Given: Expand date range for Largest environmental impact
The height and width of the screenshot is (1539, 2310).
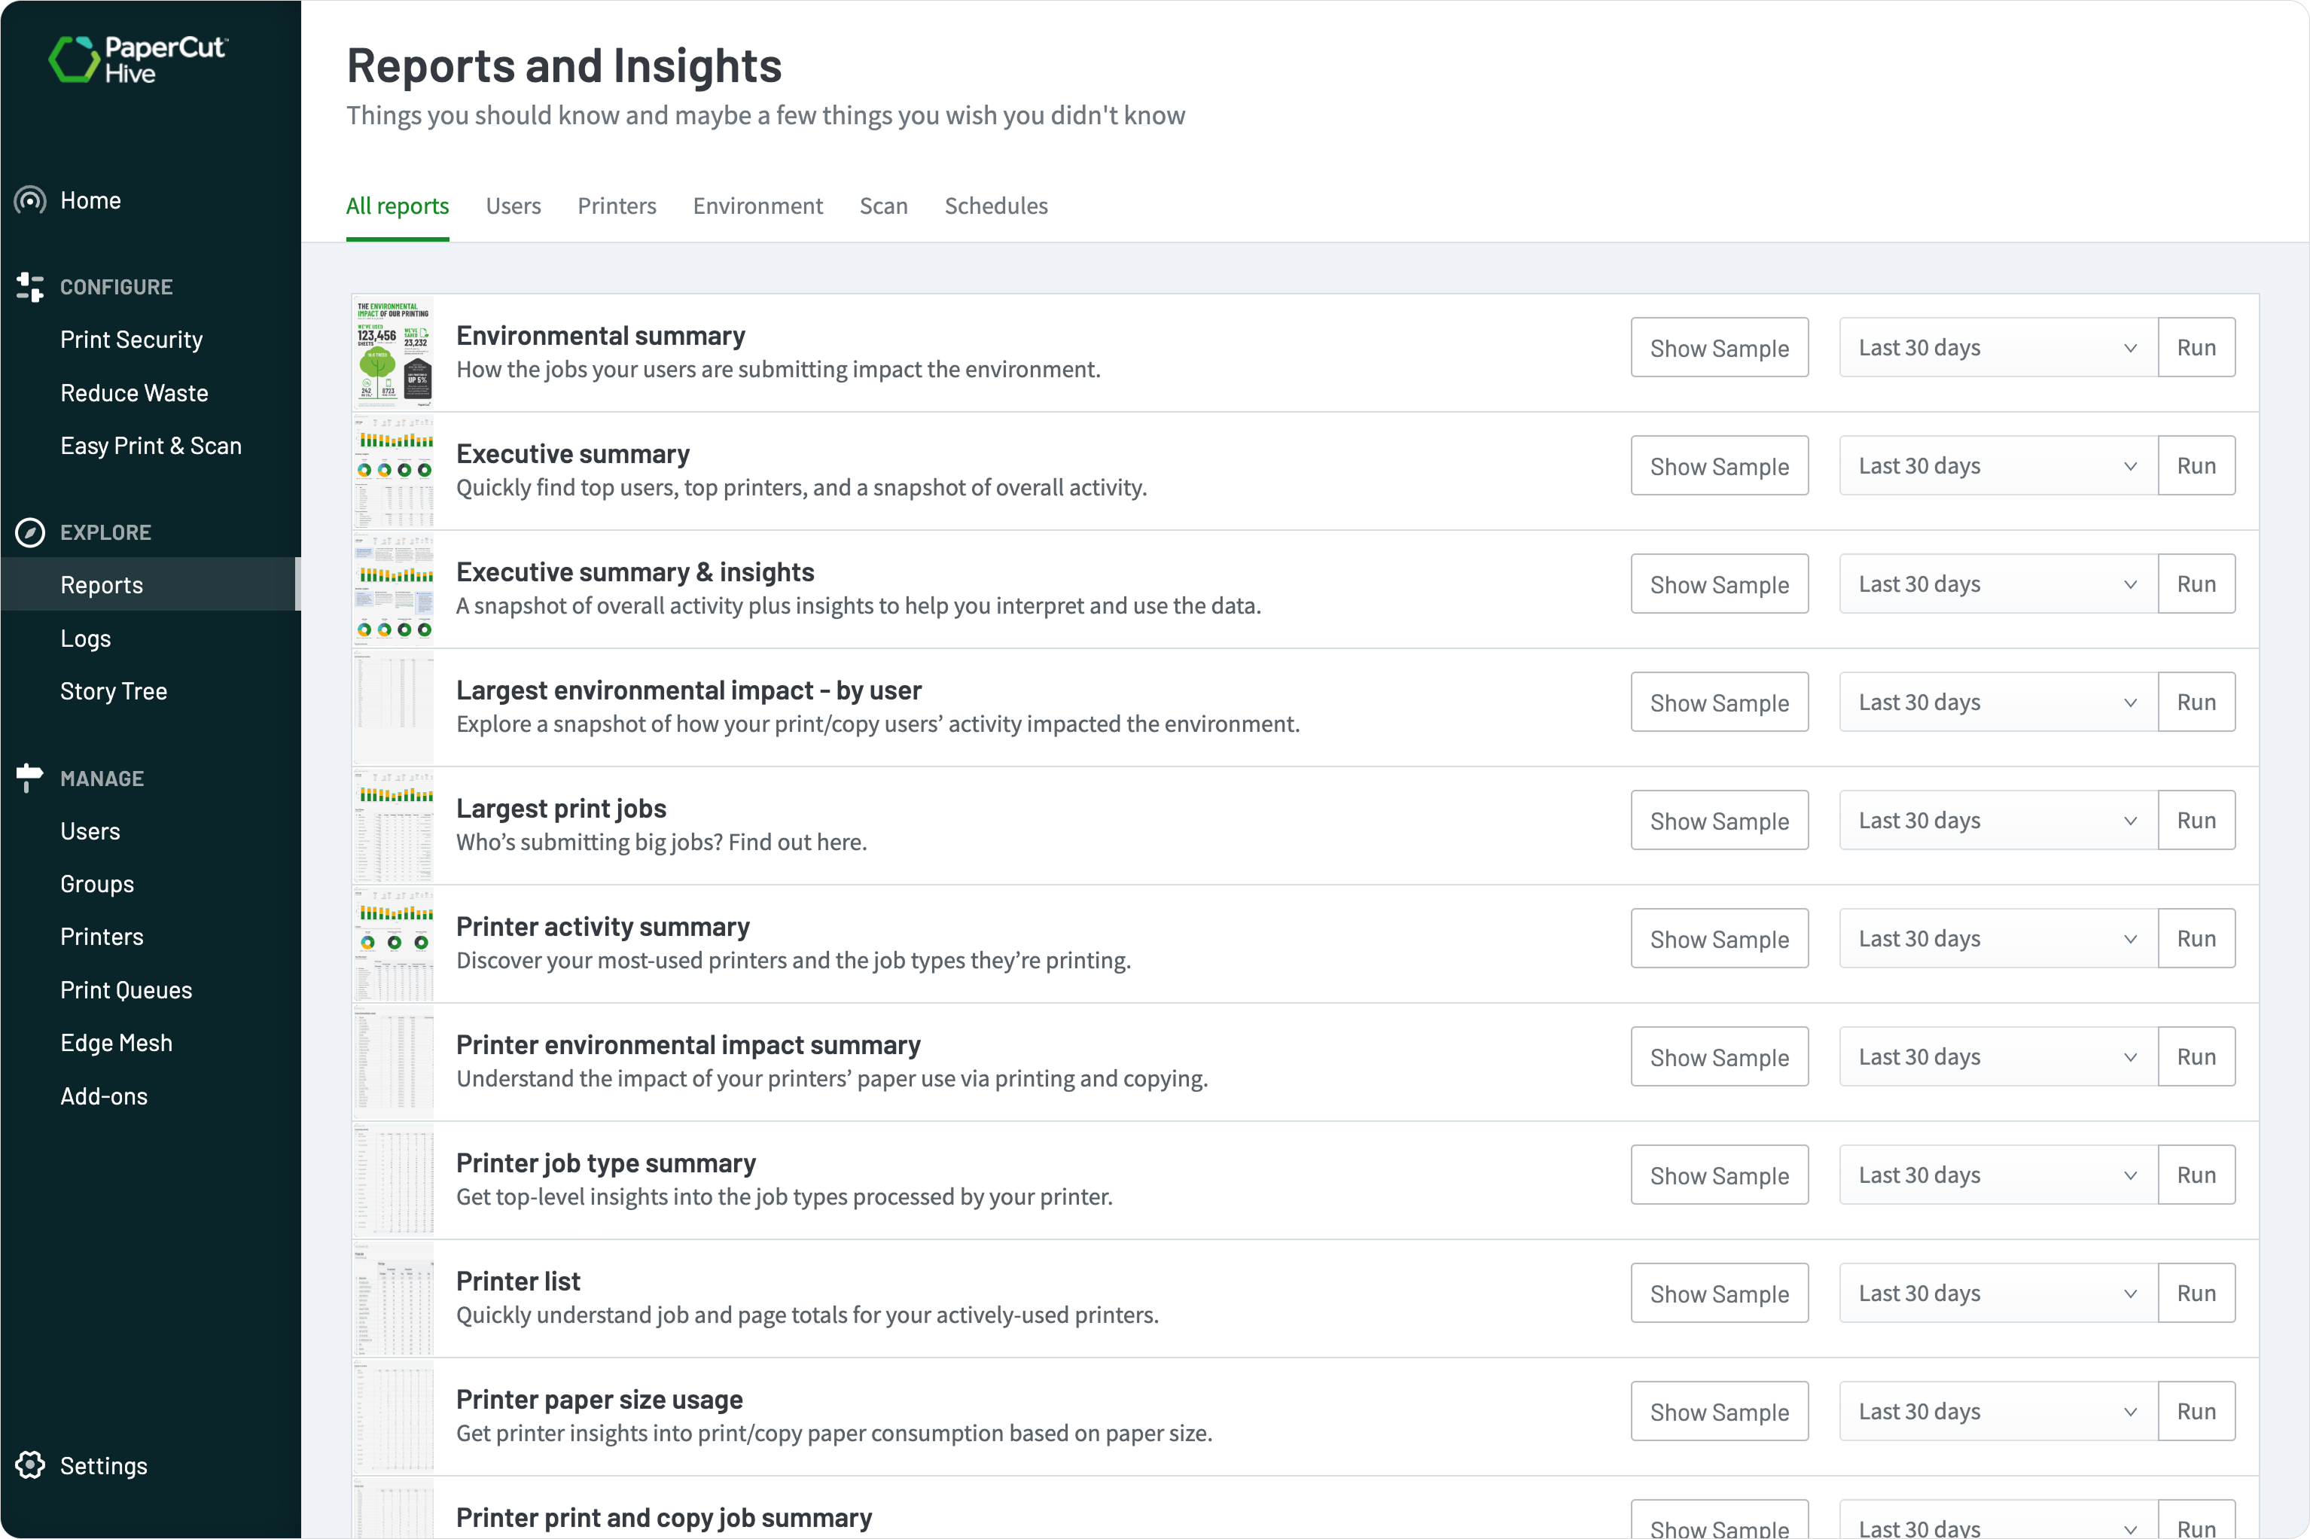Looking at the screenshot, I should [x=1998, y=702].
